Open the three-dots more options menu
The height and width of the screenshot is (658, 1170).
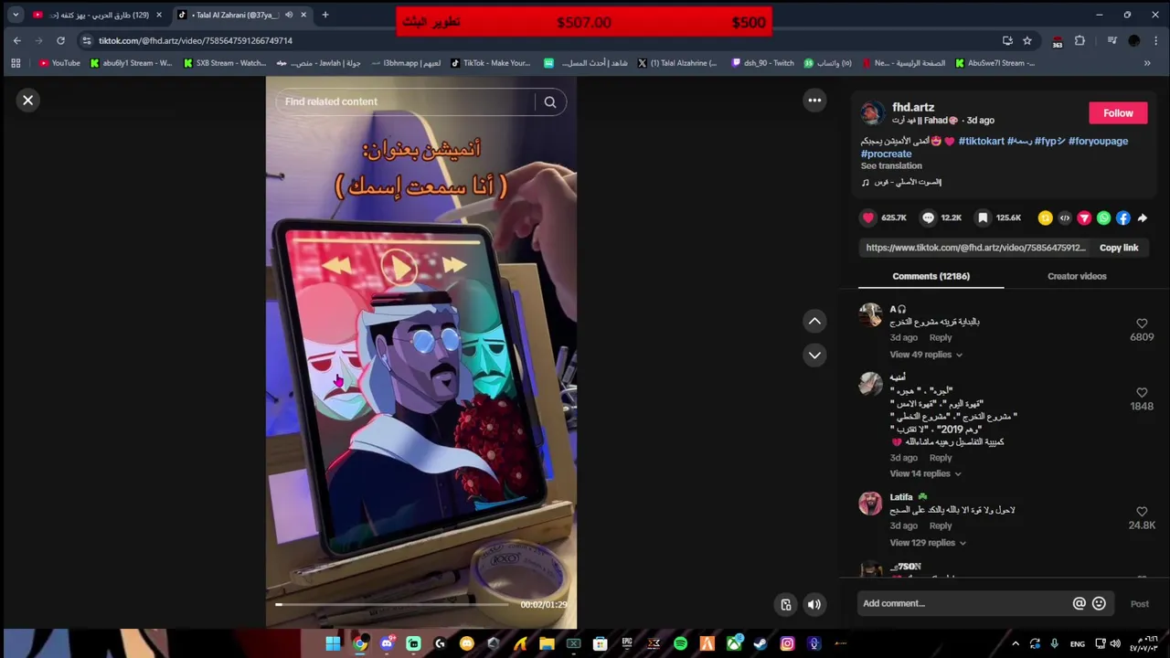(814, 101)
